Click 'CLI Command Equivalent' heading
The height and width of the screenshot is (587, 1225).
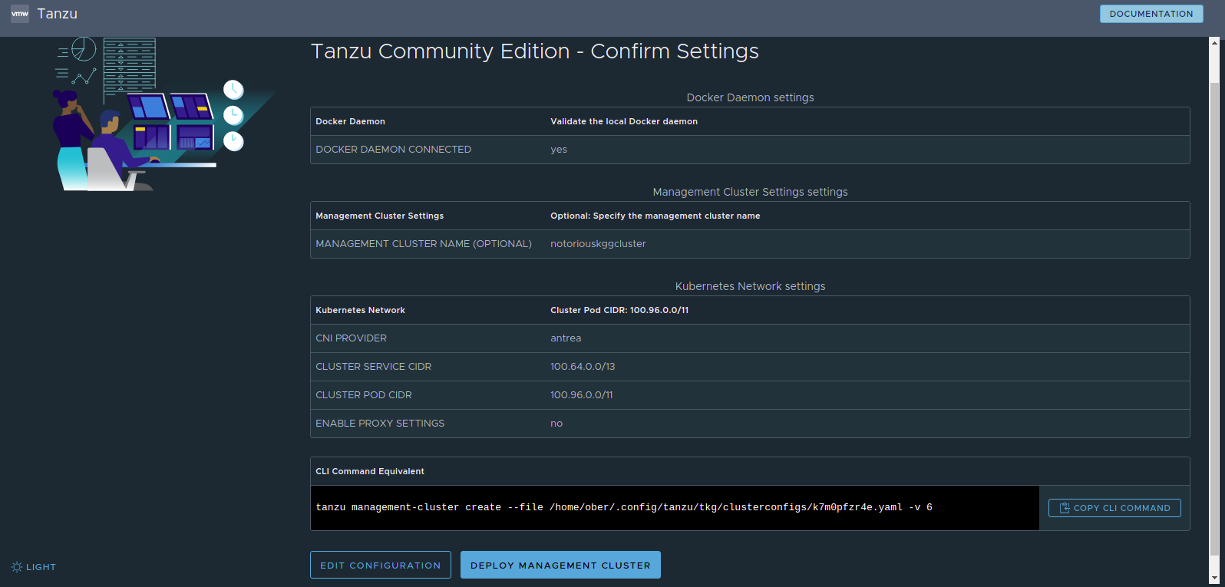coord(370,471)
